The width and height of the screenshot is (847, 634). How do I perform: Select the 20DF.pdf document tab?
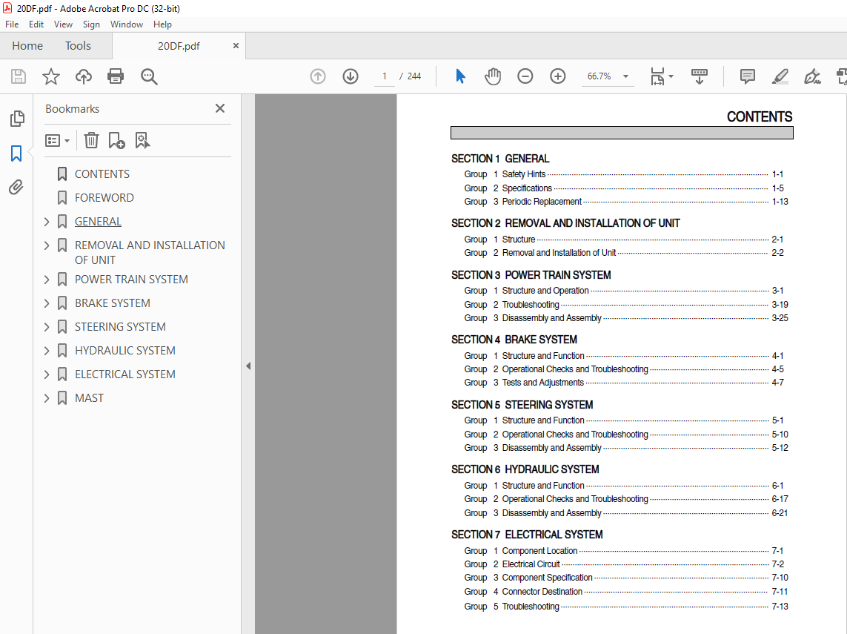click(x=179, y=46)
